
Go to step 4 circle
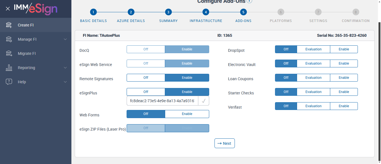coord(206,12)
